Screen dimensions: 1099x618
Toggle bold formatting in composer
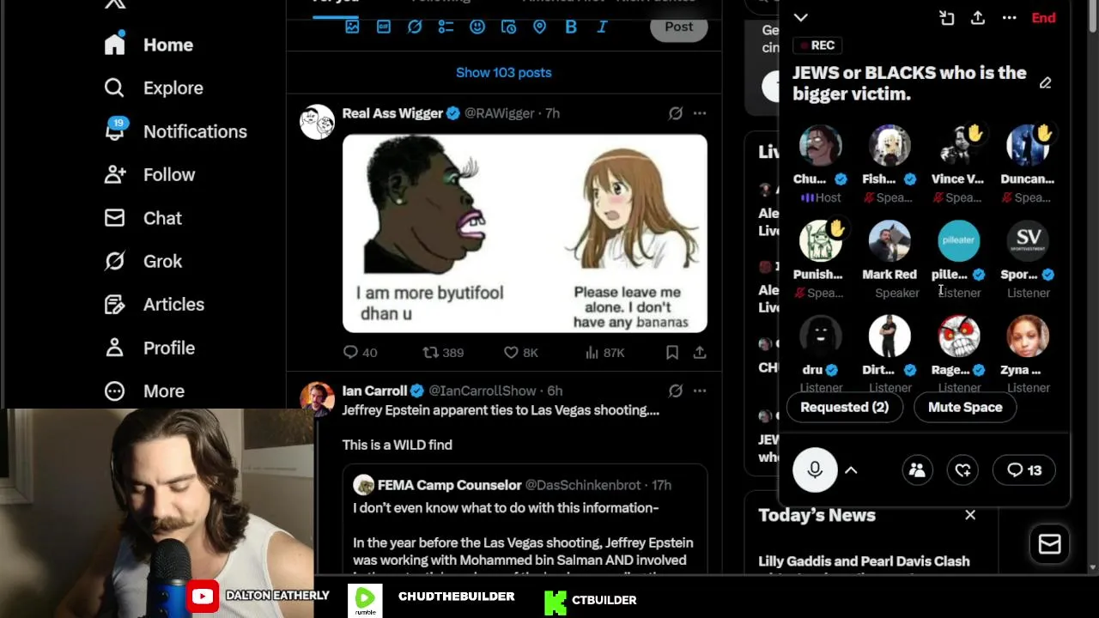point(571,27)
